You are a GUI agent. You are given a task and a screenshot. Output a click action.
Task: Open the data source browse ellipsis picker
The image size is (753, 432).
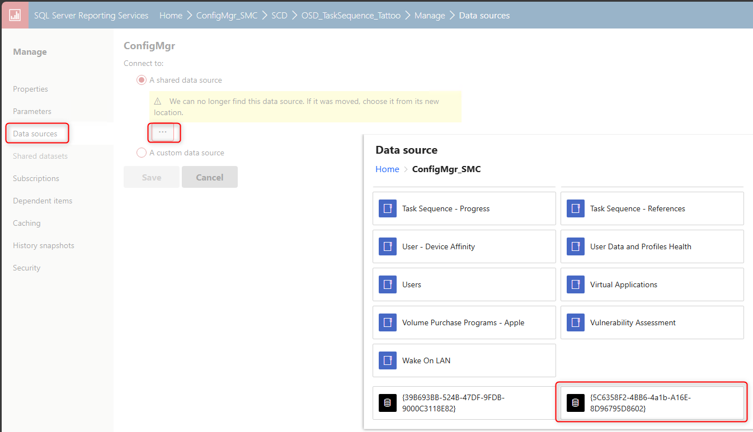pos(163,132)
